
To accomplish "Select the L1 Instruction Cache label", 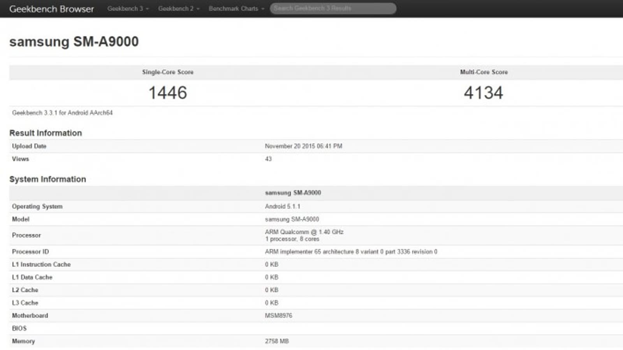I will tap(41, 264).
